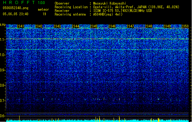This screenshot has width=192, height=122.
Task: Click the 2346 time marker
Action: 112,26
